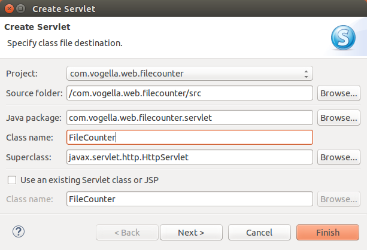Click the blue Servlet wizard icon

click(343, 38)
